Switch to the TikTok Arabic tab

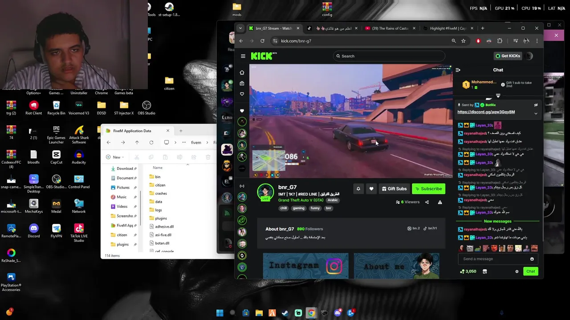[334, 28]
